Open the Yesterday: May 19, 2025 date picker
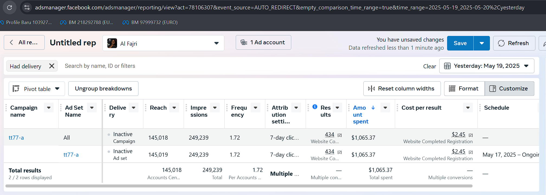The image size is (546, 195). point(487,66)
